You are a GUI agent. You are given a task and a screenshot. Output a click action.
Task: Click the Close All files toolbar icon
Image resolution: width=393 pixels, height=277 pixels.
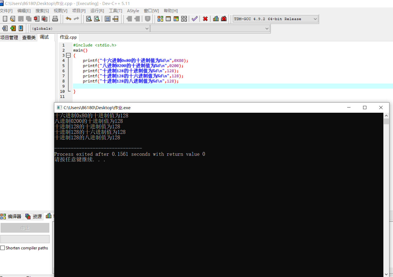[x=44, y=19]
